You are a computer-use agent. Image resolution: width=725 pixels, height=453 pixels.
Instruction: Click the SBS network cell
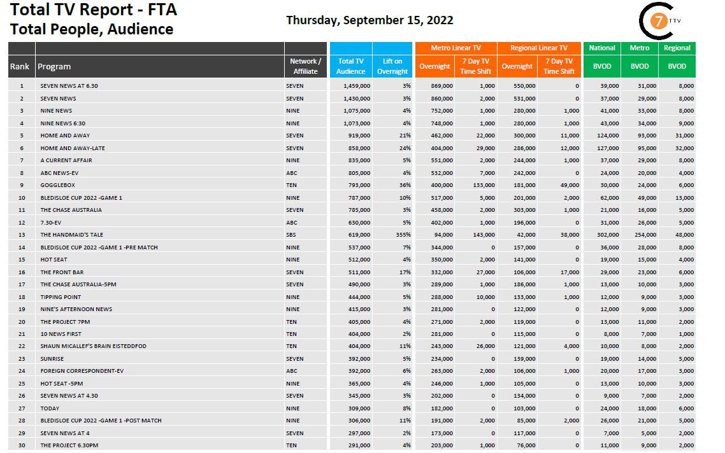292,235
